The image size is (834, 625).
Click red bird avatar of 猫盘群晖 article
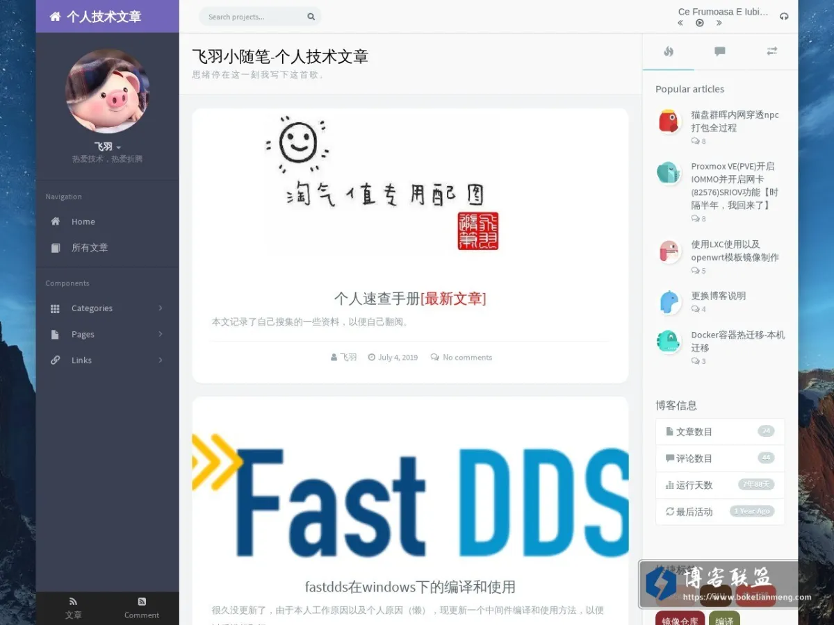click(x=669, y=122)
